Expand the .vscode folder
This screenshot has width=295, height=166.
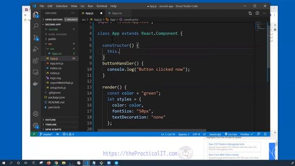[60, 30]
